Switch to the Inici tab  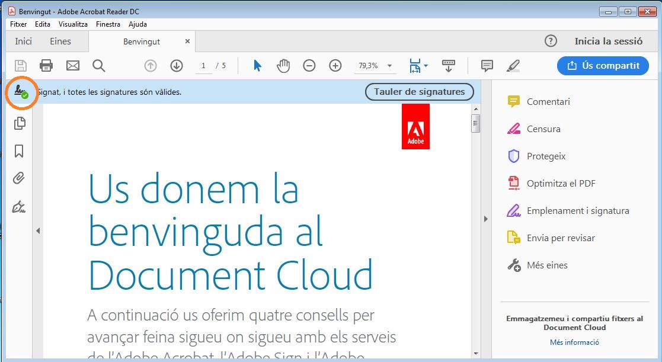point(23,41)
